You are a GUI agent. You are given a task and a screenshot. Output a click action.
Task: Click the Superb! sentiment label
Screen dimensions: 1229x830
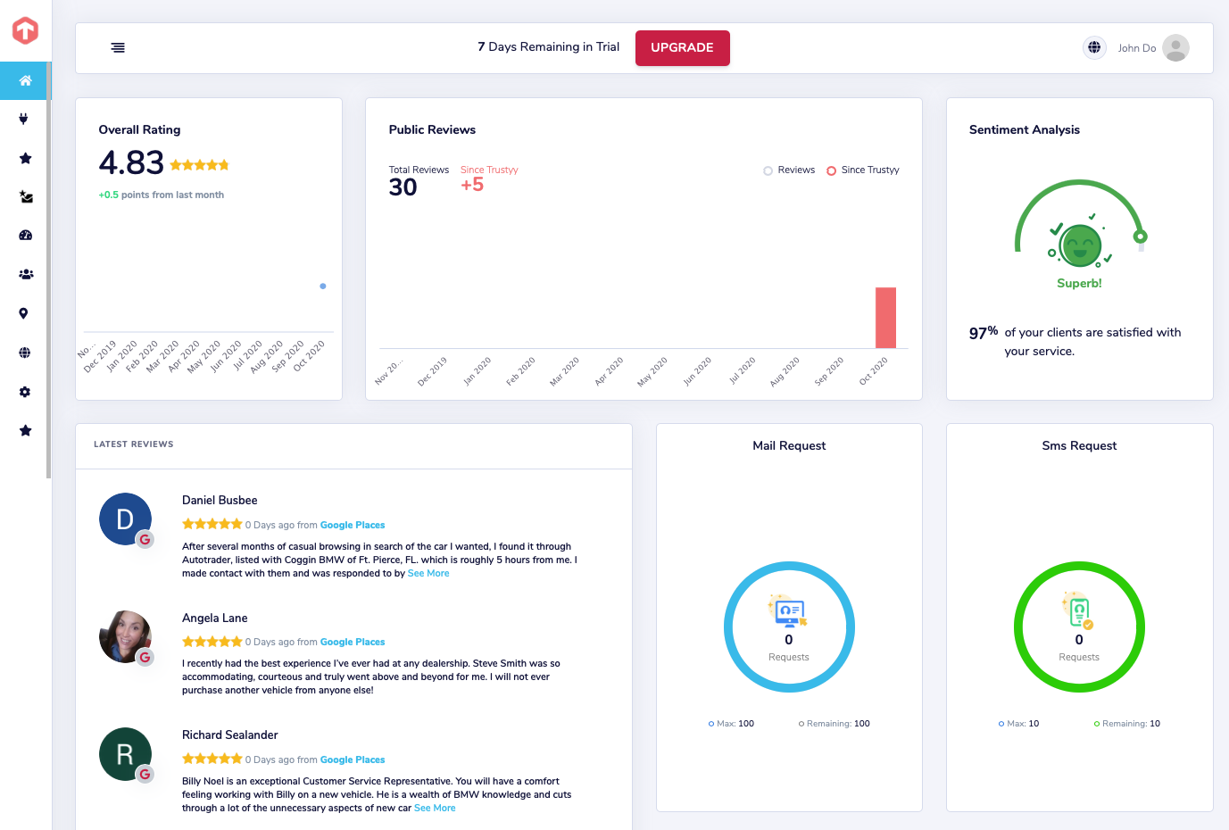tap(1079, 284)
